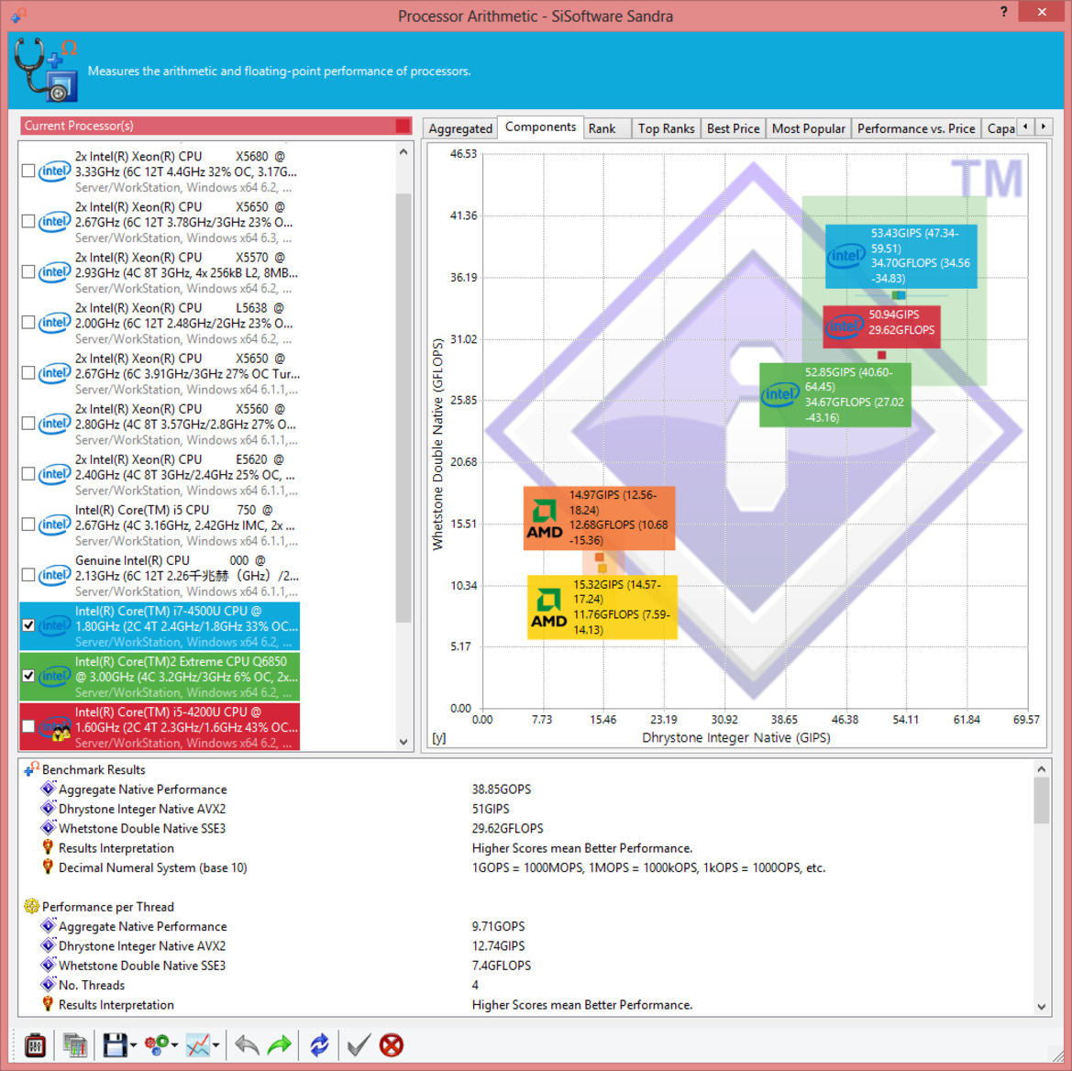The width and height of the screenshot is (1072, 1071).
Task: Select the per-thread 9.71GOPS value
Action: [x=498, y=926]
